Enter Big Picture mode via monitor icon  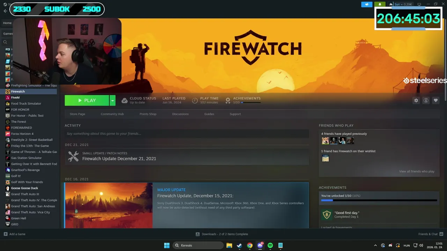click(419, 5)
